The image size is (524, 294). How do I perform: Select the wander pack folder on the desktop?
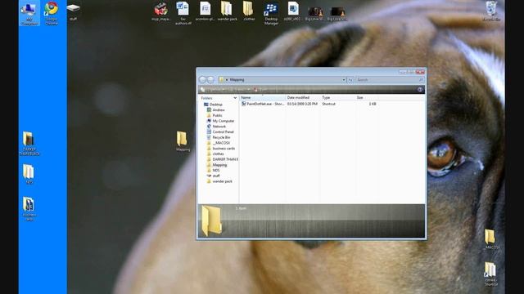(x=227, y=11)
